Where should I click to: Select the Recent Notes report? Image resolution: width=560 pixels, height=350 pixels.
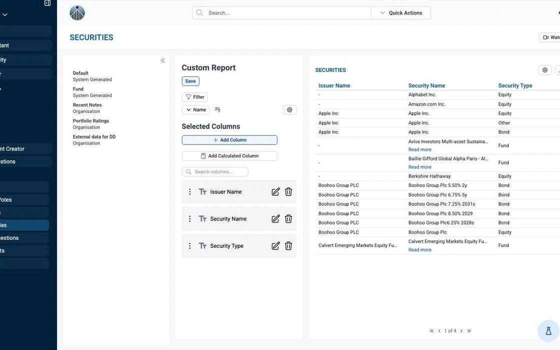pyautogui.click(x=87, y=108)
